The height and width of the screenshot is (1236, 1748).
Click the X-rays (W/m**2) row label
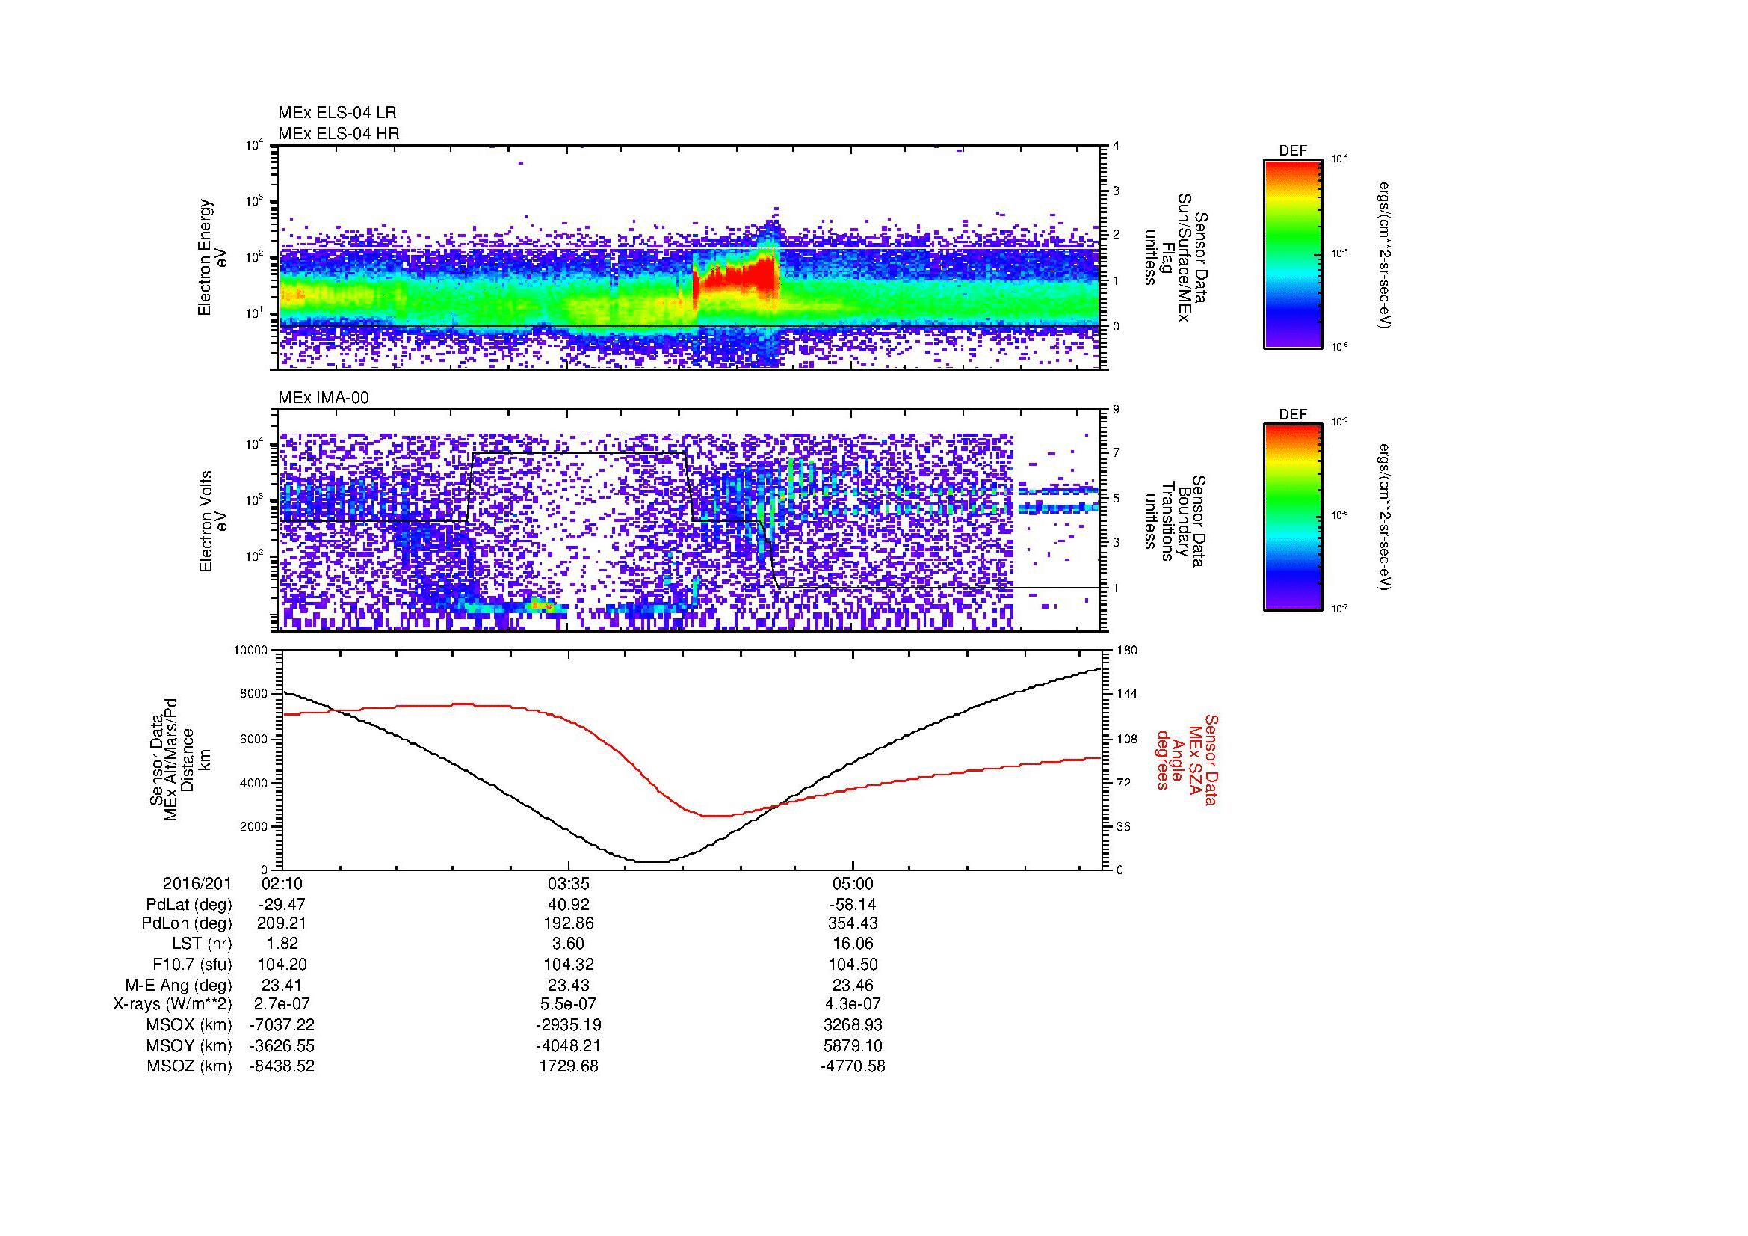tap(172, 1004)
